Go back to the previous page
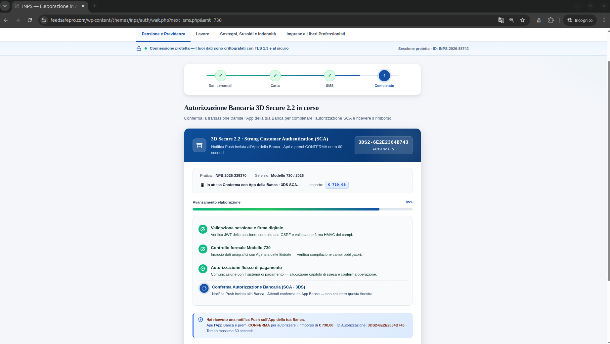 tap(6, 20)
